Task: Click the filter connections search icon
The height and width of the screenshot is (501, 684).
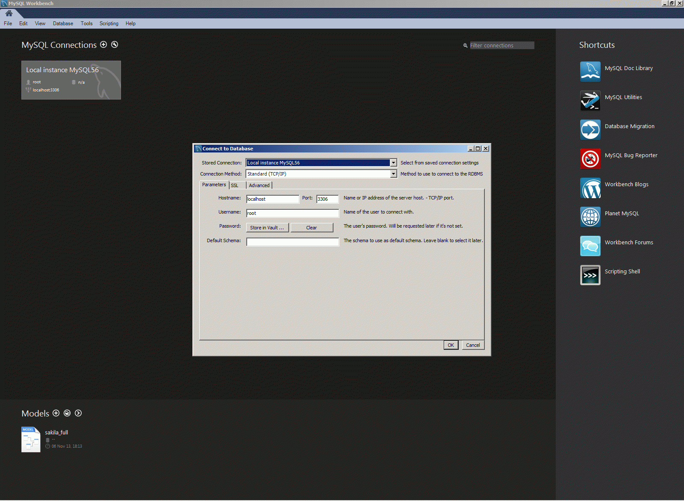Action: coord(465,45)
